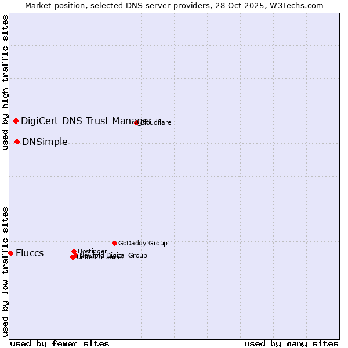Click the chart title mentioning W3Techs.com
The width and height of the screenshot is (348, 348).
pos(174,6)
